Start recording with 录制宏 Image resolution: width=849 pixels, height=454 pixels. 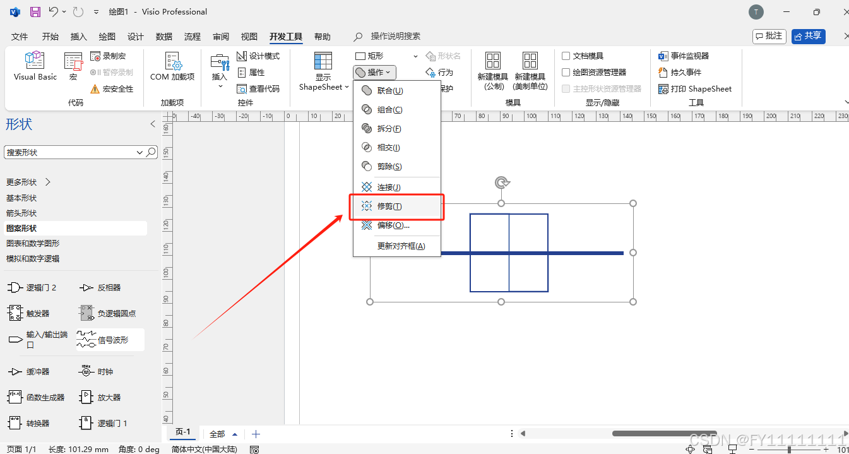tap(108, 56)
